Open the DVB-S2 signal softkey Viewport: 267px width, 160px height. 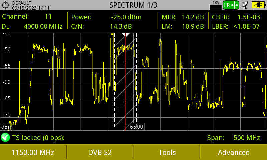(100, 152)
